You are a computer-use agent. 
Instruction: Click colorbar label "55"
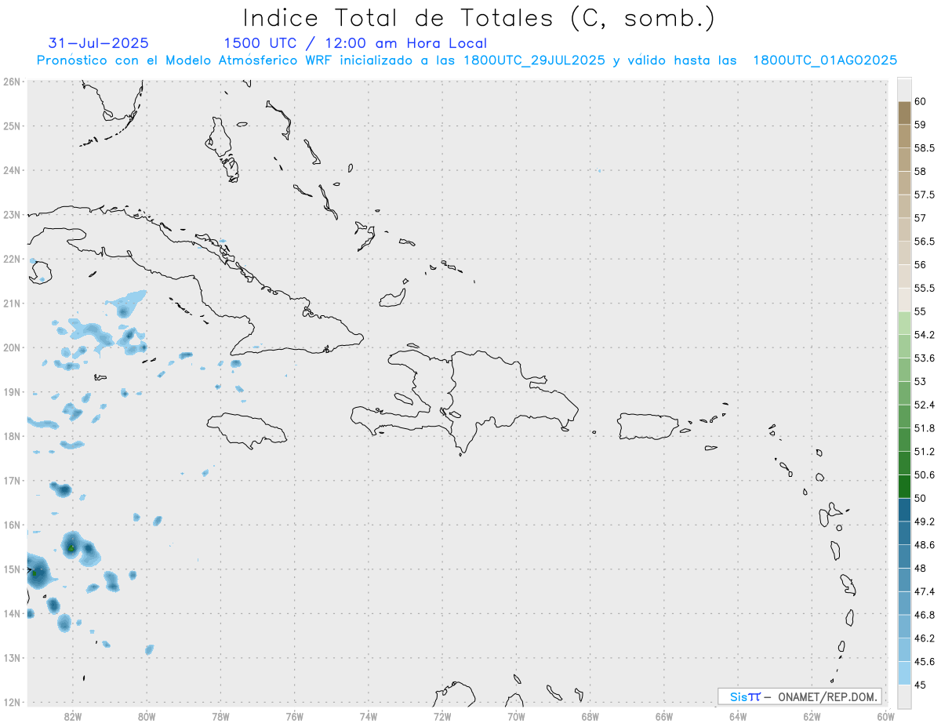pos(920,311)
